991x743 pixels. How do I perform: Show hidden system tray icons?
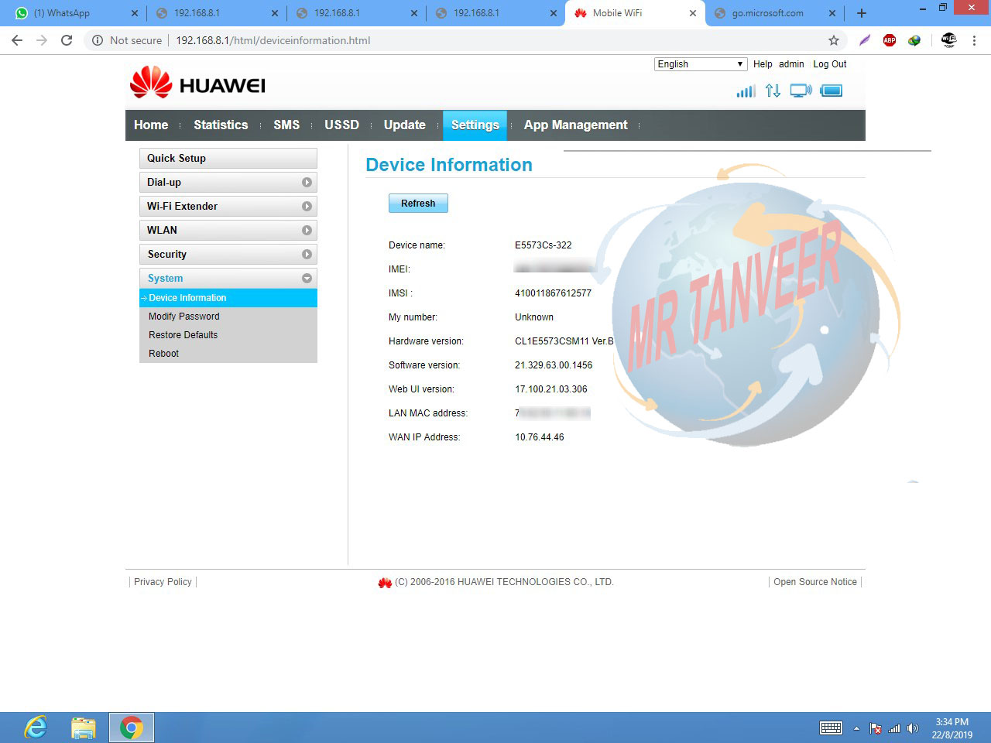(x=856, y=728)
